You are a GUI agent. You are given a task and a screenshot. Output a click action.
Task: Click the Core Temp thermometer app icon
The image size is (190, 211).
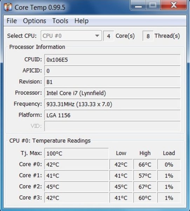8,7
